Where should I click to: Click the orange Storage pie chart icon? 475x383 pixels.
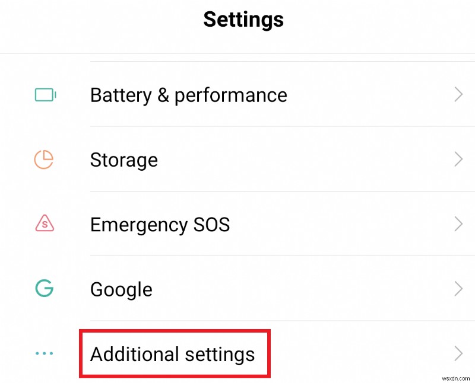click(45, 159)
